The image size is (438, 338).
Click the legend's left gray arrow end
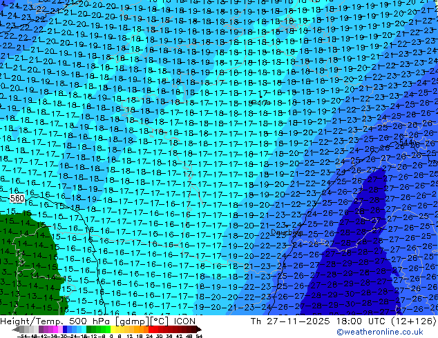pos(16,330)
